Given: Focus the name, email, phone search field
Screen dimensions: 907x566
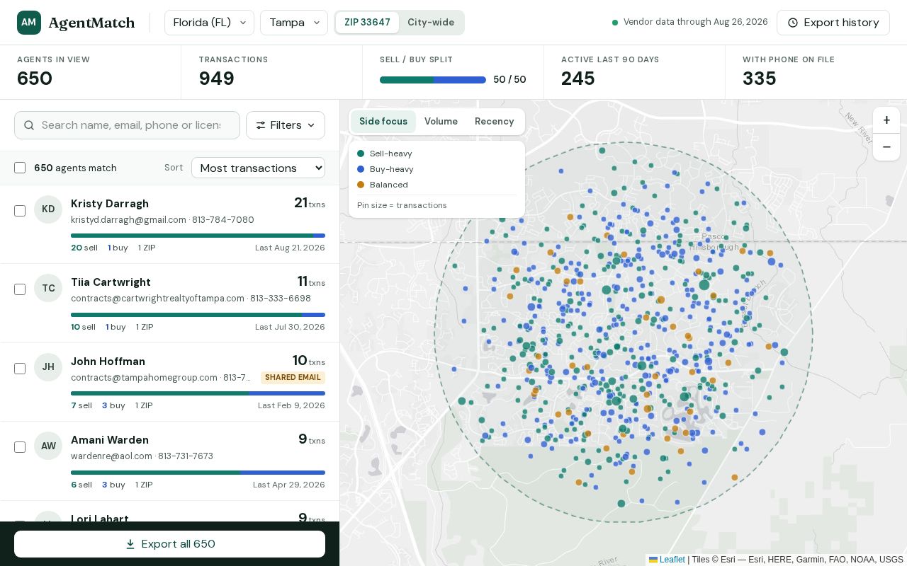Looking at the screenshot, I should [x=127, y=125].
